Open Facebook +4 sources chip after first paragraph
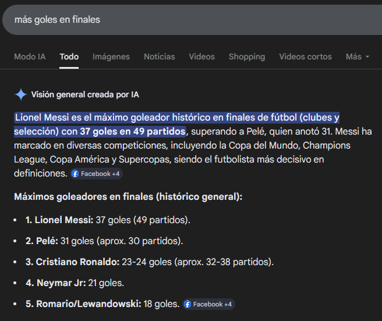Screen dimensions: 382x321 (97, 174)
